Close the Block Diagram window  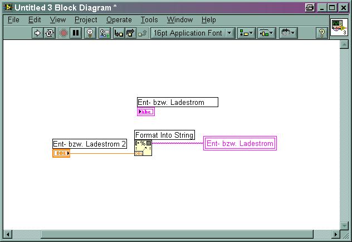(344, 8)
